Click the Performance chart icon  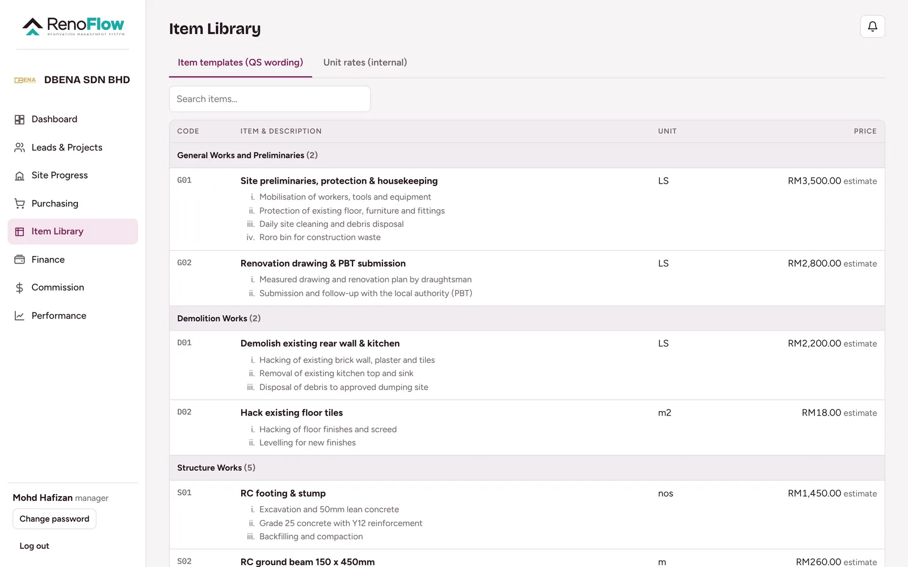[19, 316]
